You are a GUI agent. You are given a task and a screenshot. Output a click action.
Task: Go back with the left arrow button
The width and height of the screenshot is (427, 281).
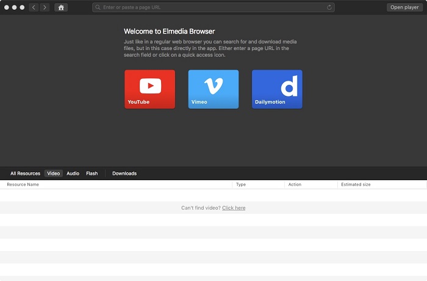click(34, 7)
